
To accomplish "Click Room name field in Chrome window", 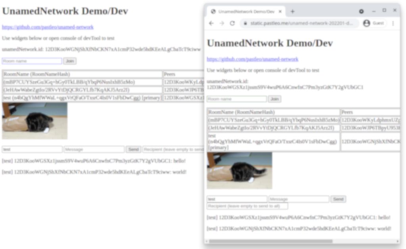I will coord(237,99).
